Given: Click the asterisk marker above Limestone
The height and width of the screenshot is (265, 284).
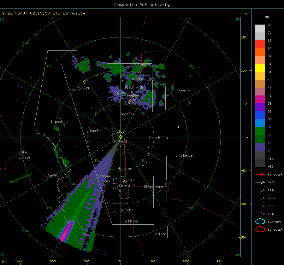Looking at the screenshot, I should [x=60, y=119].
